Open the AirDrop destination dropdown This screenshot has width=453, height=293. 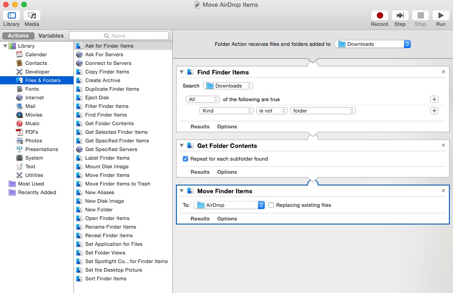click(x=229, y=205)
